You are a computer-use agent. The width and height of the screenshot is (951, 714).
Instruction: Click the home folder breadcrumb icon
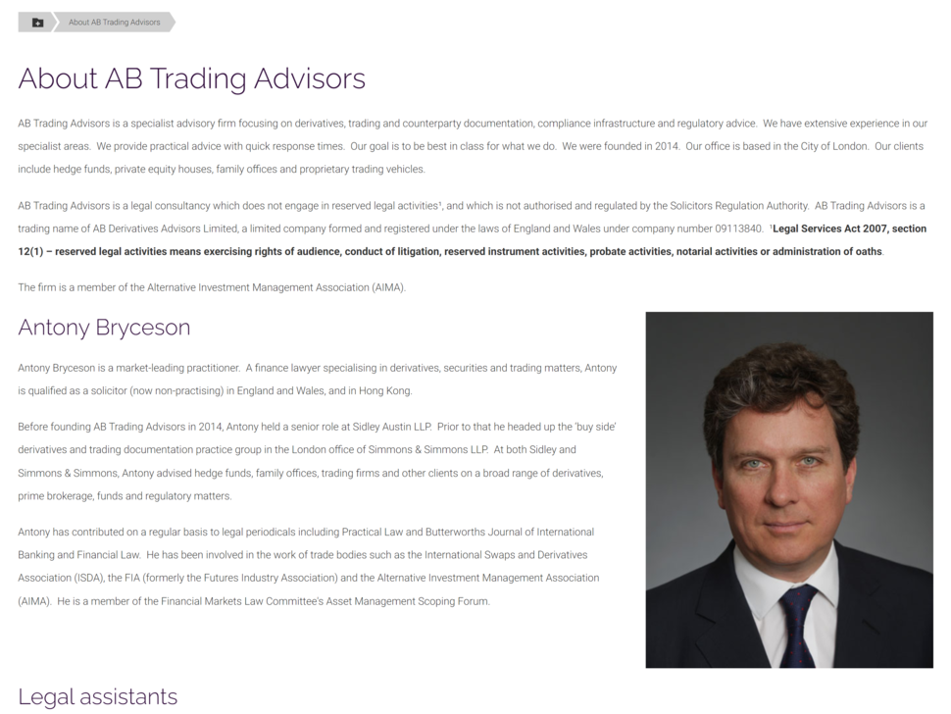pos(37,23)
